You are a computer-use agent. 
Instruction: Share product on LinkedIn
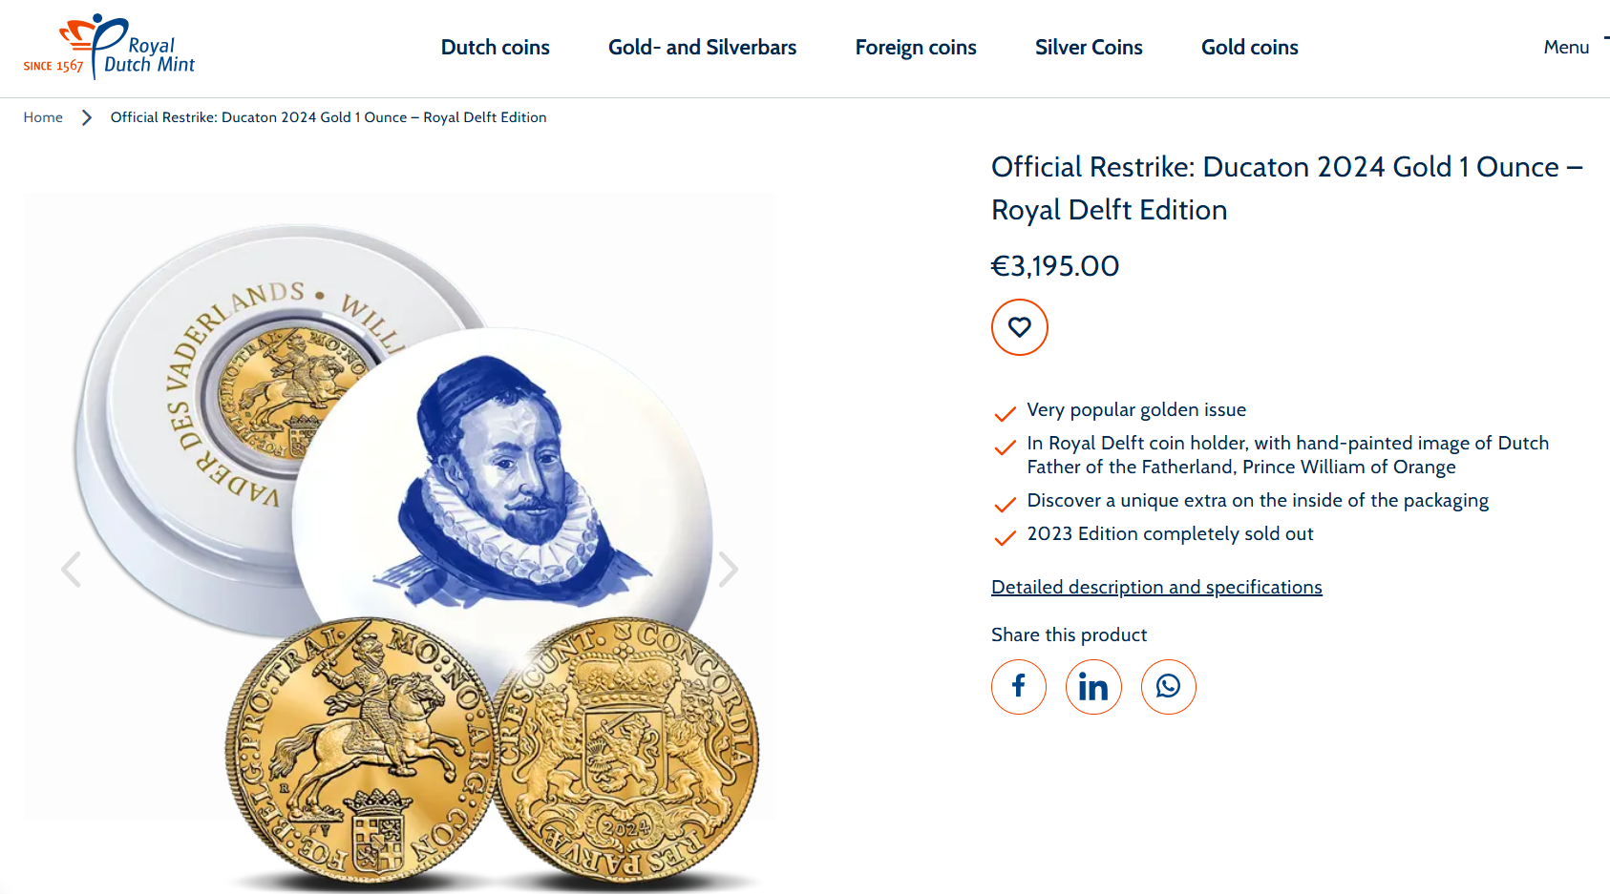click(1093, 687)
